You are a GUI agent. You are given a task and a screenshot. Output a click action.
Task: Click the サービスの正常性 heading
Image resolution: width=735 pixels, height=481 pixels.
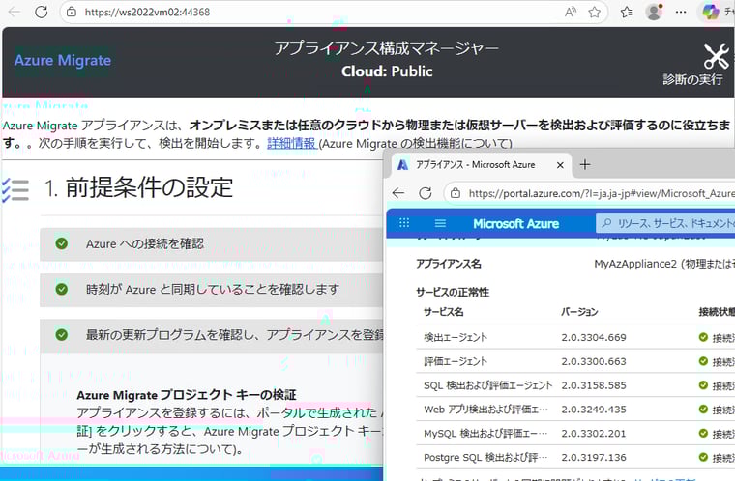click(x=453, y=292)
